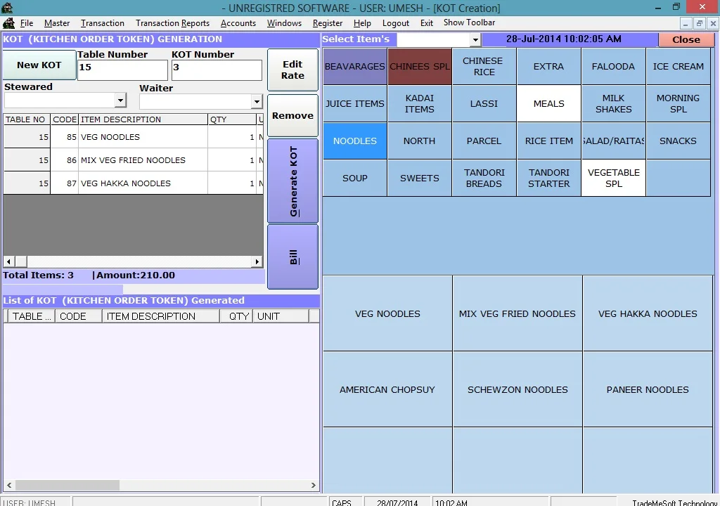Click the Edit Rate button

pyautogui.click(x=292, y=70)
